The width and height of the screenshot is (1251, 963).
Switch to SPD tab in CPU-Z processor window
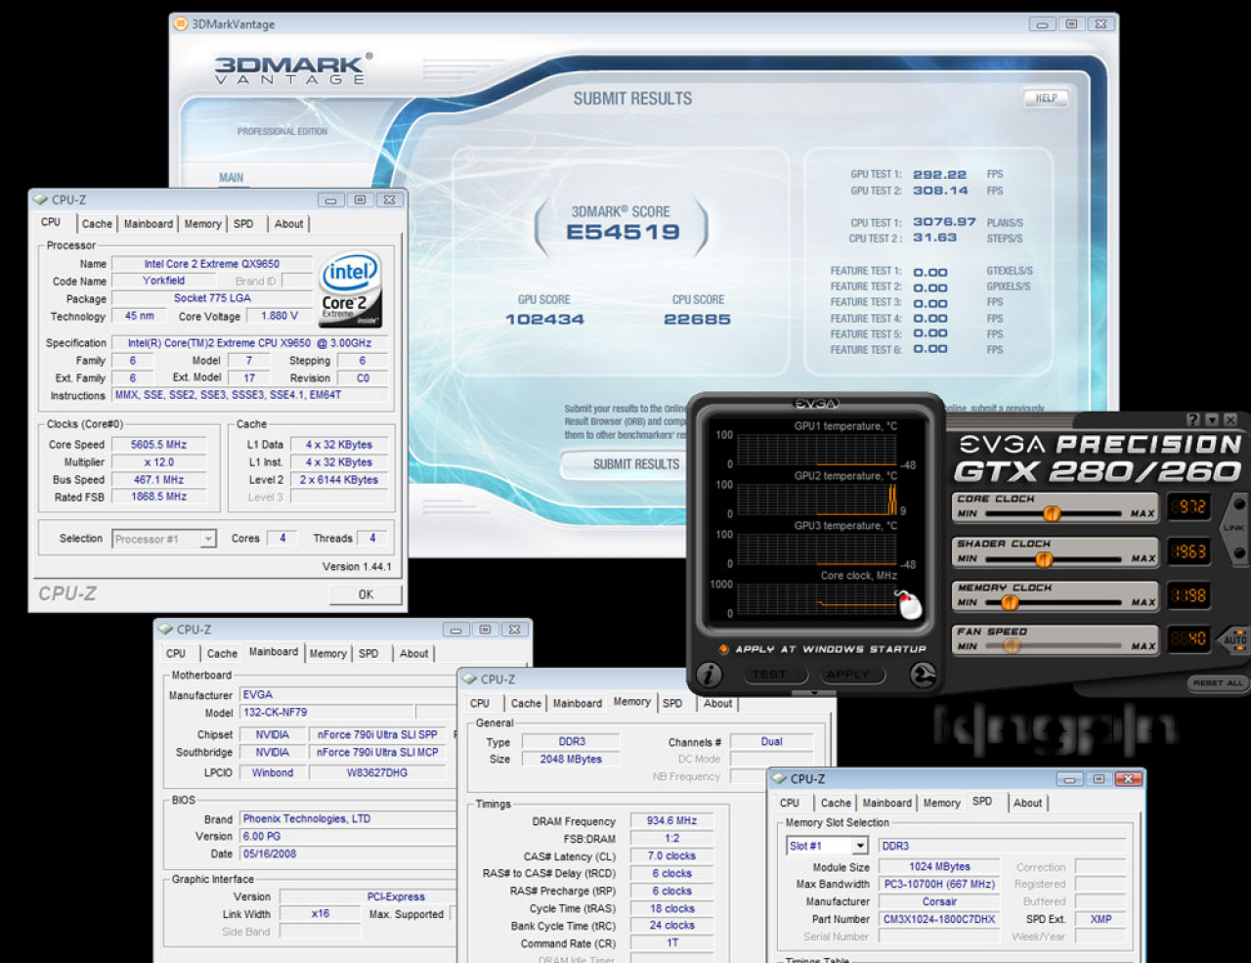coord(243,224)
